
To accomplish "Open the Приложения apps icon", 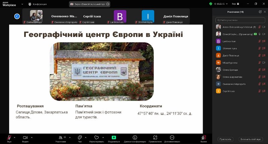I will tap(155, 138).
